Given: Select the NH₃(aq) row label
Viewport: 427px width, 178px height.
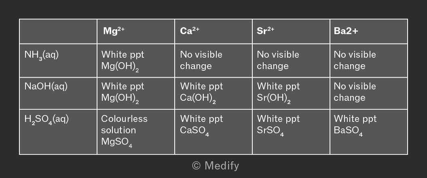Looking at the screenshot, I should [x=58, y=61].
